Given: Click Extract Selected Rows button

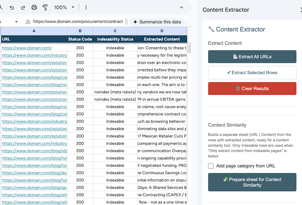Looking at the screenshot, I should (x=252, y=73).
